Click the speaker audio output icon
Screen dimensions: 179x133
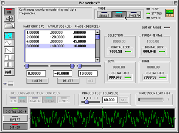tap(9, 19)
